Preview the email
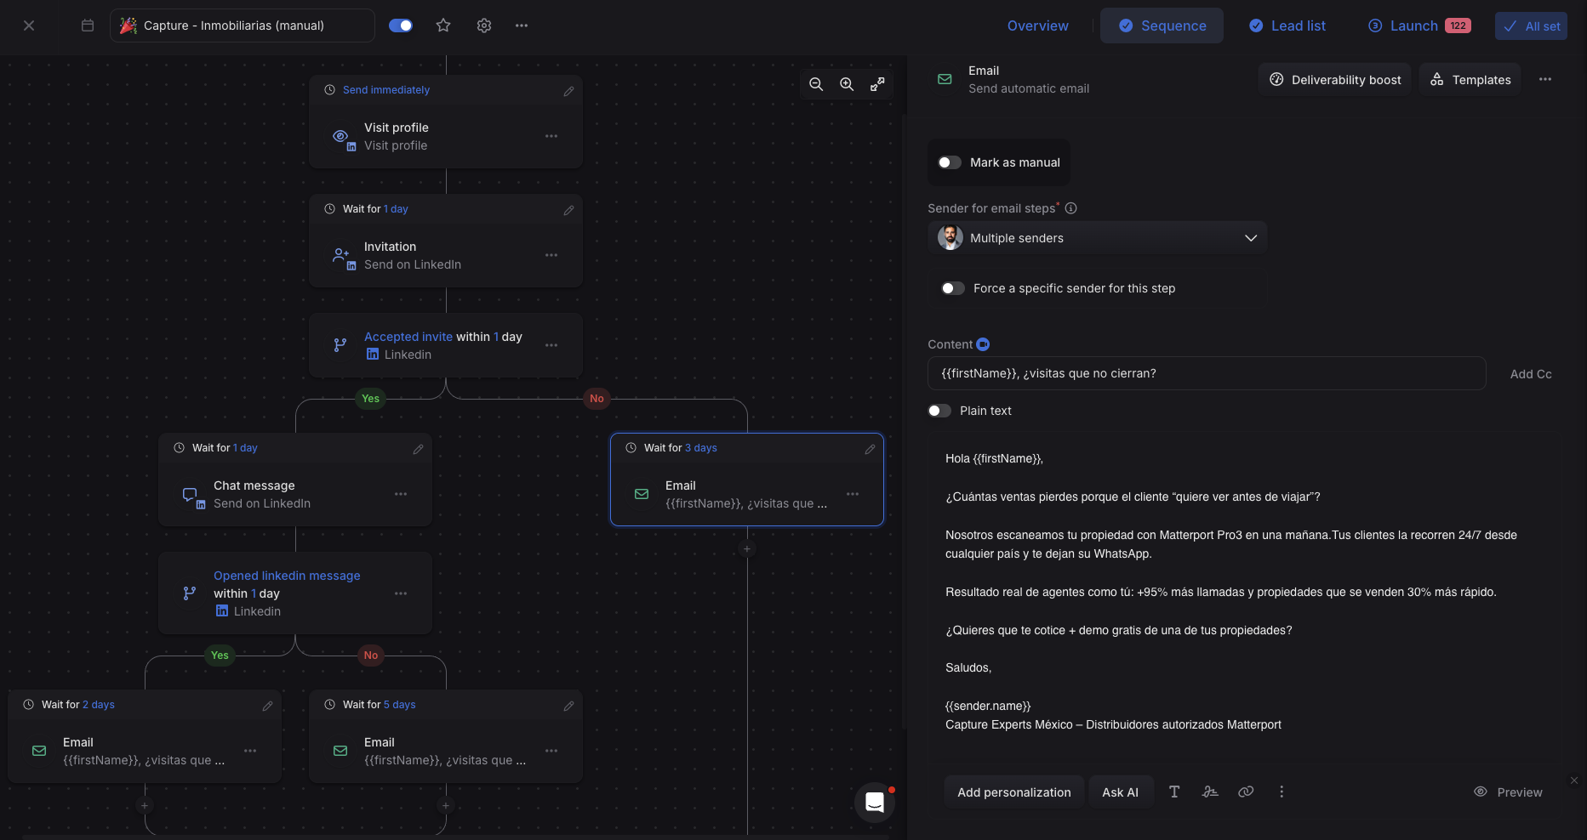 (x=1508, y=792)
